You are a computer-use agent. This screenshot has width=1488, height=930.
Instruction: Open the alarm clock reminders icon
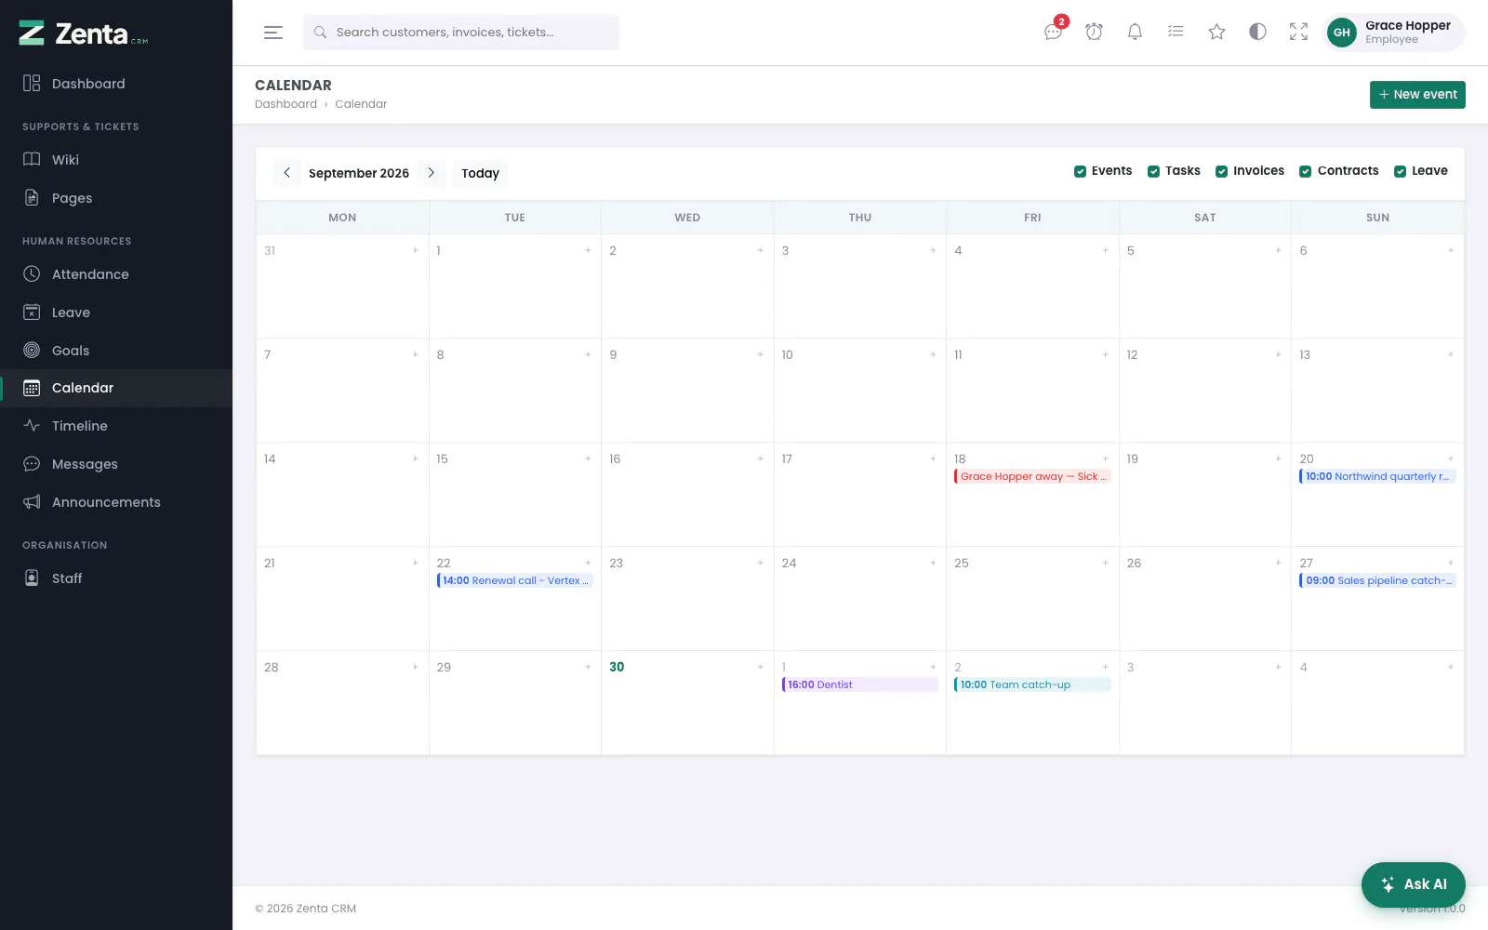tap(1095, 32)
